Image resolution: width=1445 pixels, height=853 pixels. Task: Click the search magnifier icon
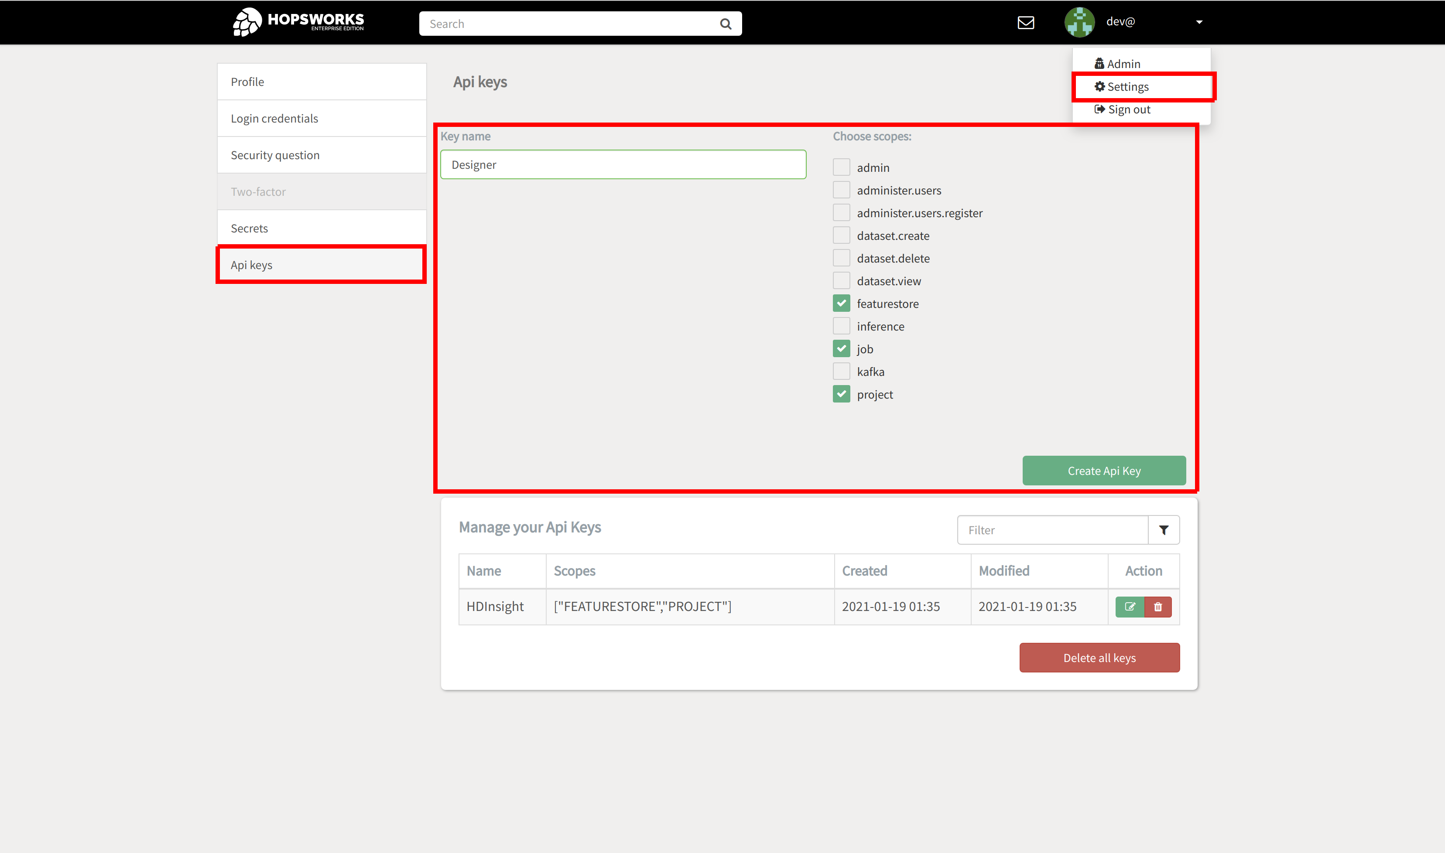tap(726, 24)
